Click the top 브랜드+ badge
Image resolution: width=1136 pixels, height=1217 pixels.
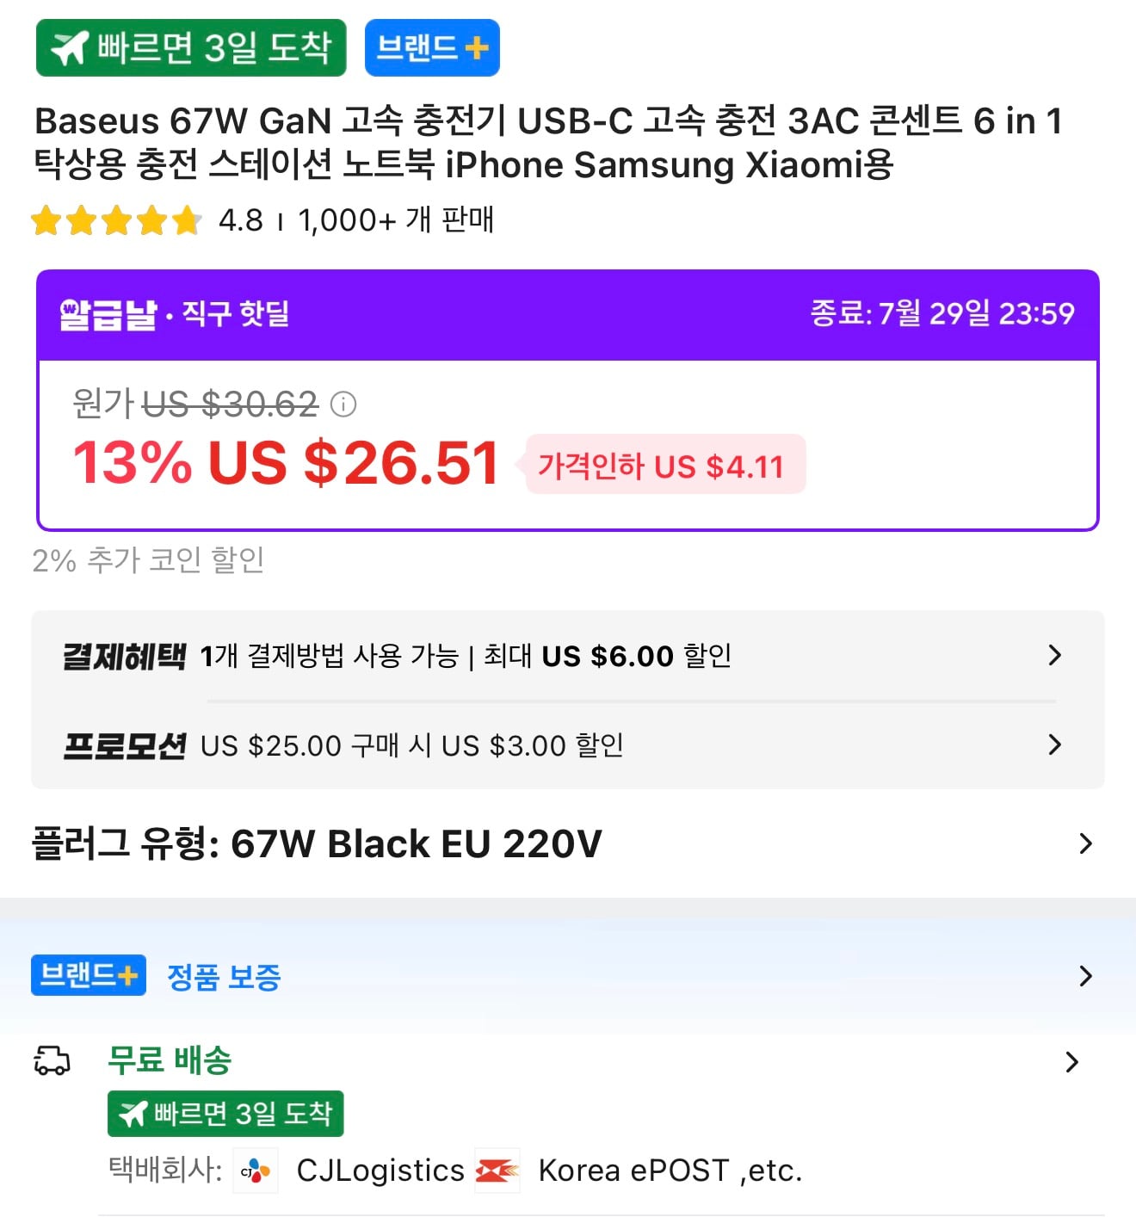coord(432,48)
